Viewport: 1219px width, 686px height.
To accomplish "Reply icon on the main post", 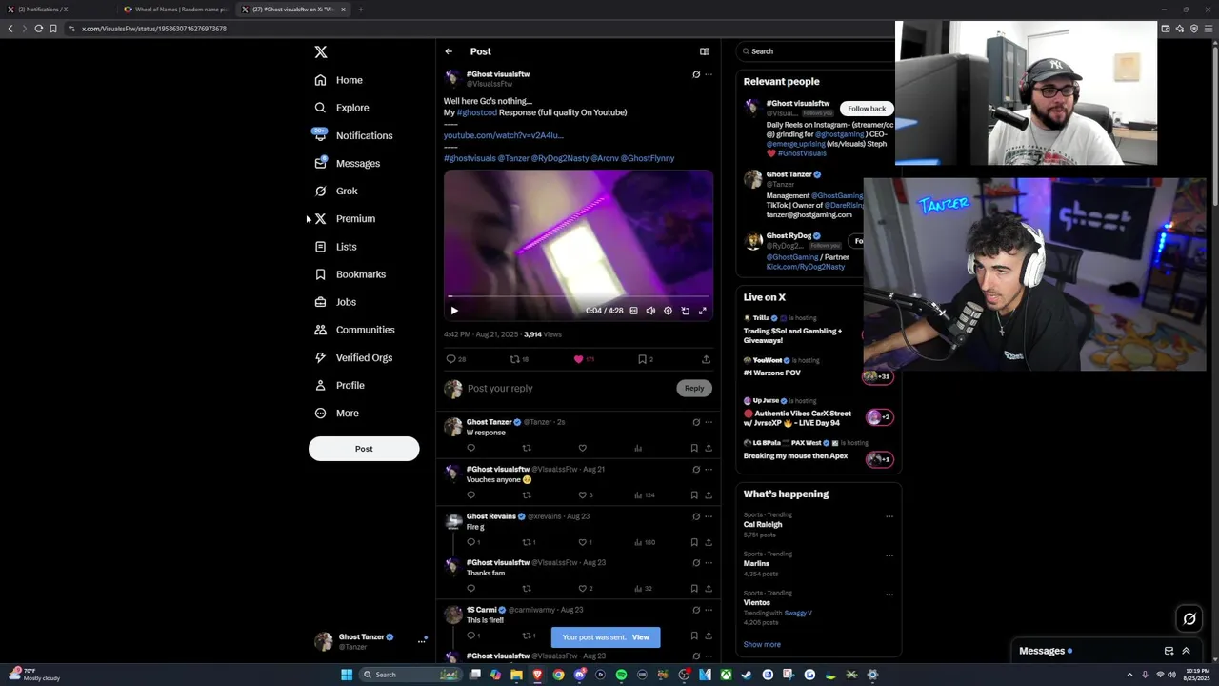I will (451, 359).
